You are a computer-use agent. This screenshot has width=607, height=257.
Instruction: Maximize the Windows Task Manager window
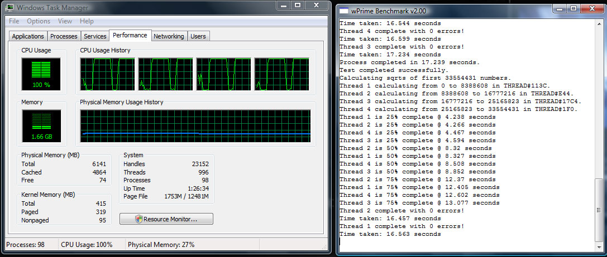pyautogui.click(x=298, y=5)
